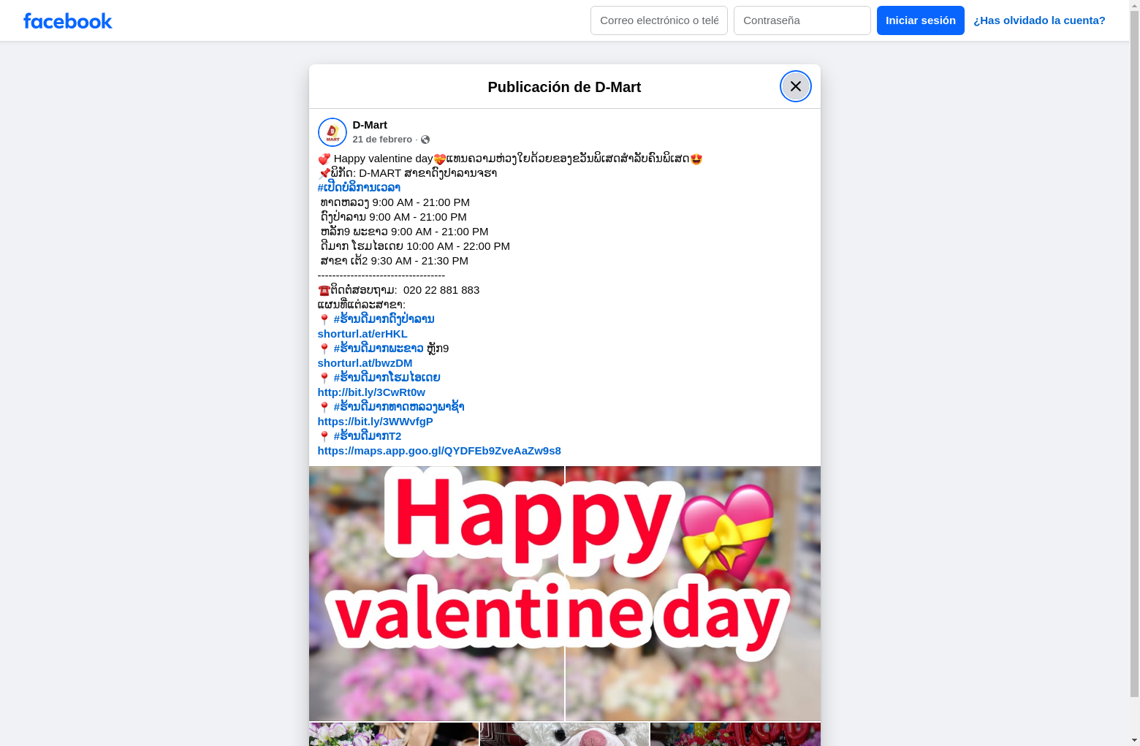Open the shorturl.at/bwzDM link

pyautogui.click(x=365, y=363)
